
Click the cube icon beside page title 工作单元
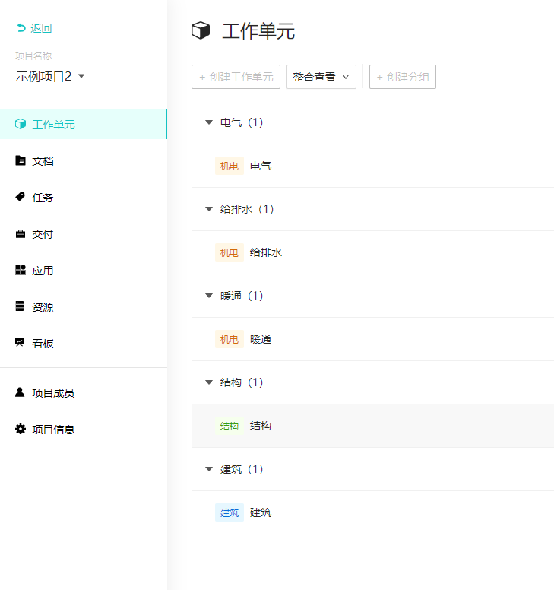[x=201, y=30]
